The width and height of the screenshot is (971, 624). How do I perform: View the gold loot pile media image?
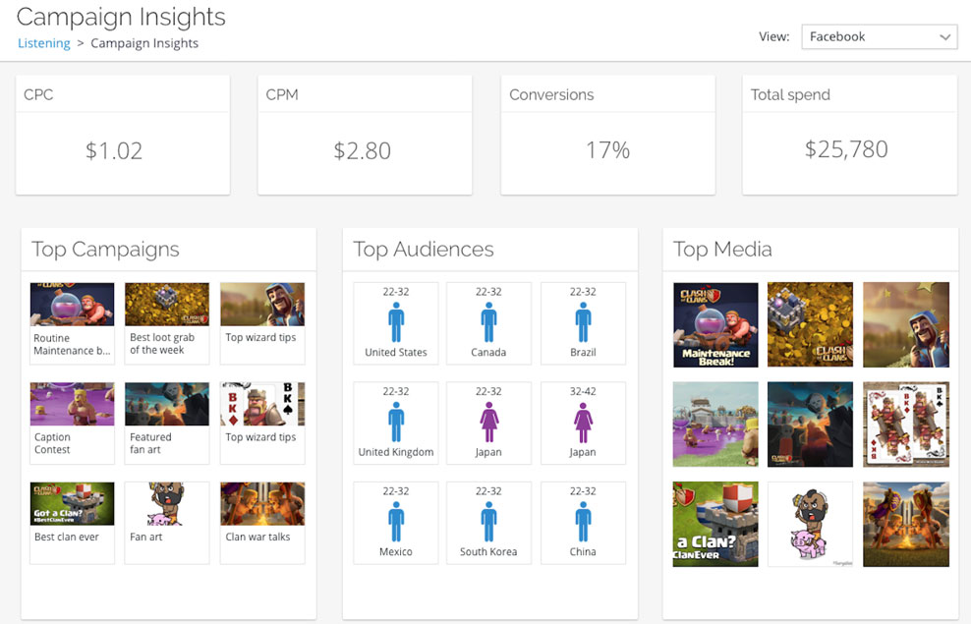(x=810, y=325)
